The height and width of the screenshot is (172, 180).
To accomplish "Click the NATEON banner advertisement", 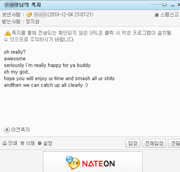I will coord(93,162).
